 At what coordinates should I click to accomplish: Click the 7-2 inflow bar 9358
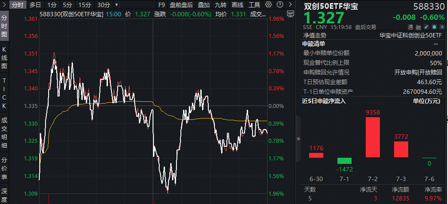click(372, 137)
